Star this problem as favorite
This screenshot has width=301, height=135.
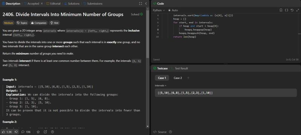pyautogui.click(x=38, y=132)
